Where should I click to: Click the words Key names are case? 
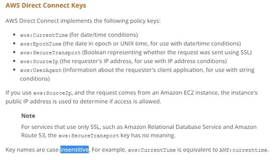coord(32,150)
